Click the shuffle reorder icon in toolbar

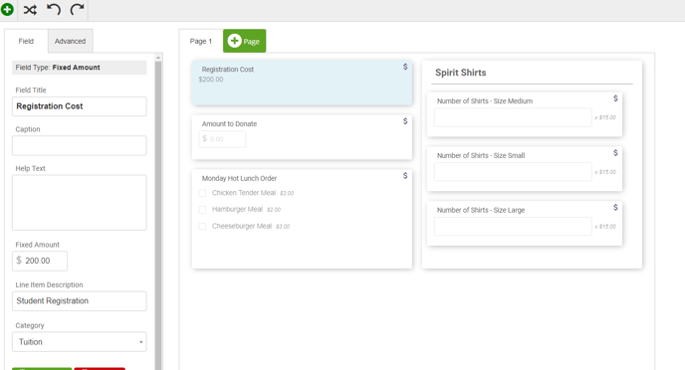click(30, 10)
